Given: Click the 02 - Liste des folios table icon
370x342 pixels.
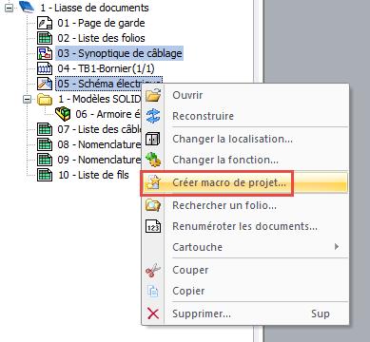Looking at the screenshot, I should pos(45,38).
